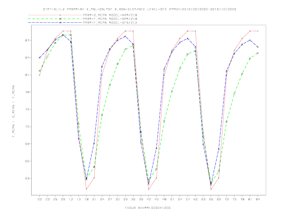
Task: Select legend entry PARM=F_MEAN MODEL=NAM/218
Action: pyautogui.click(x=110, y=19)
